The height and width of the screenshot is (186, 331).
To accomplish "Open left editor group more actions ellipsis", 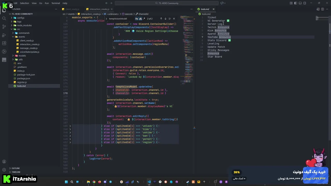I will 191,9.
